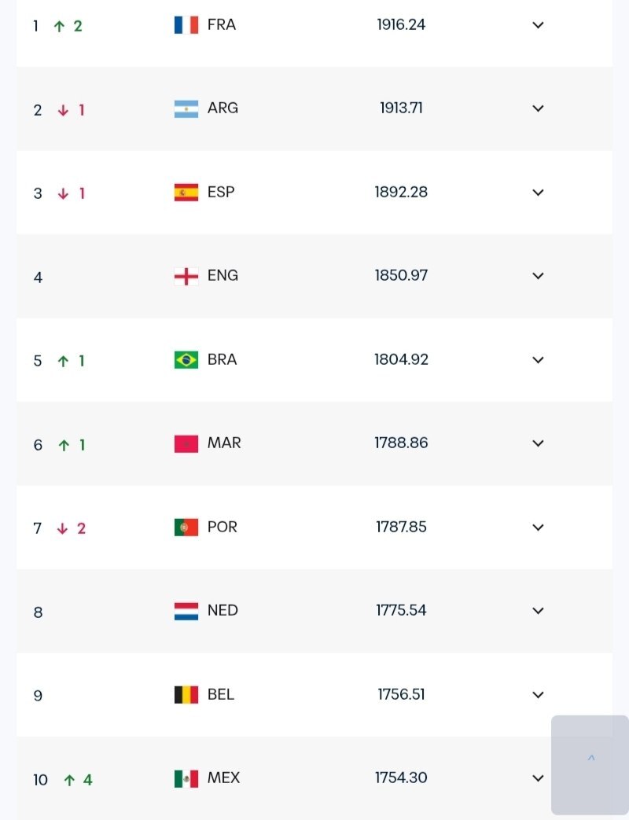Expand the ARG row chevron
This screenshot has width=629, height=820.
click(x=538, y=108)
